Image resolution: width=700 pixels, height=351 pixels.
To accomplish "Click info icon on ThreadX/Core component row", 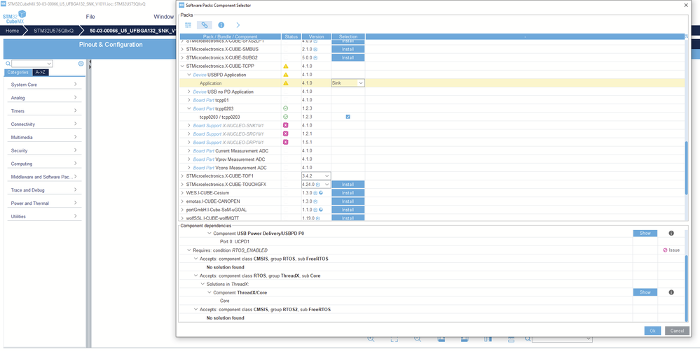I will tap(671, 292).
